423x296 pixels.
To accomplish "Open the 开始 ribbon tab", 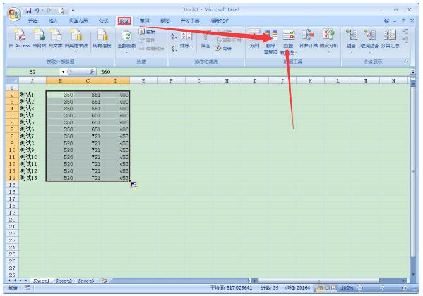I will pos(33,21).
